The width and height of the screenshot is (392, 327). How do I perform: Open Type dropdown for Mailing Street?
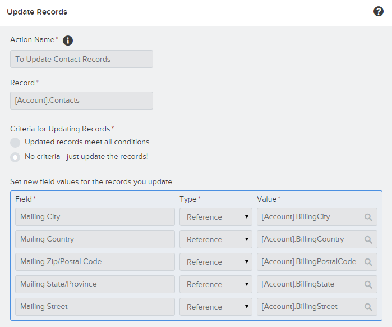point(215,307)
